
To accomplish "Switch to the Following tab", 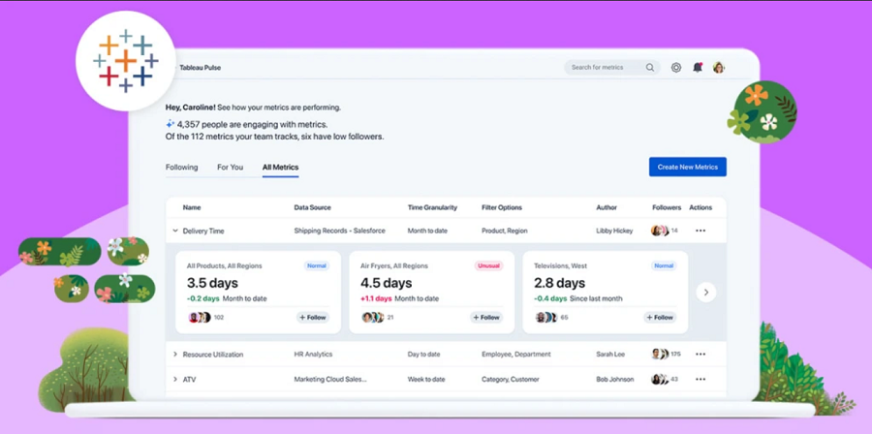I will point(181,168).
